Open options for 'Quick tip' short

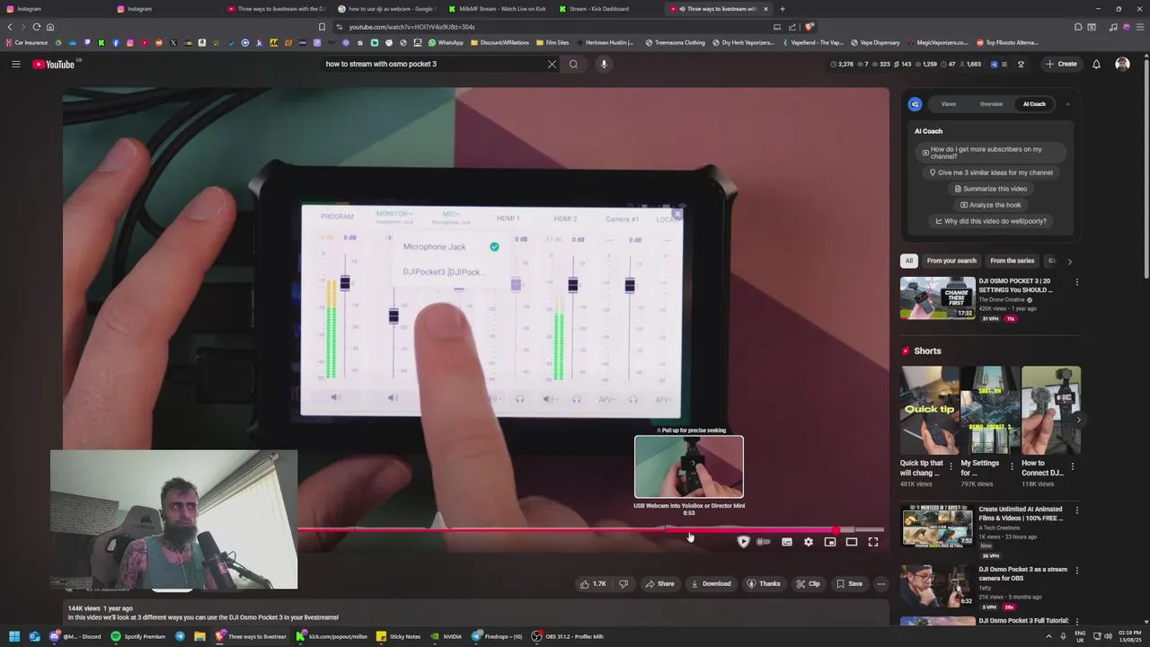[x=951, y=467]
